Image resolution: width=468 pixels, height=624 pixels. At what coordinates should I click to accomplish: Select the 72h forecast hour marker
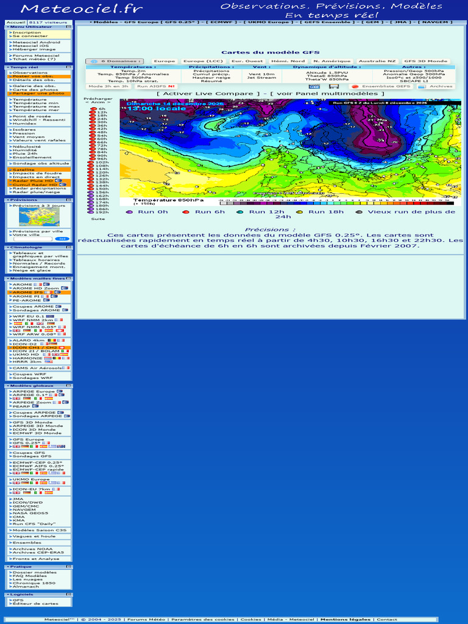tap(93, 146)
